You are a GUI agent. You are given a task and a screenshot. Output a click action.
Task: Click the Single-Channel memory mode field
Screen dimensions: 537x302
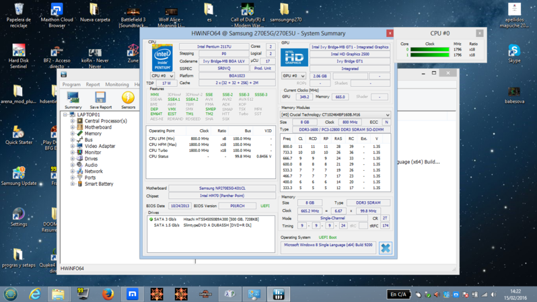(332, 218)
